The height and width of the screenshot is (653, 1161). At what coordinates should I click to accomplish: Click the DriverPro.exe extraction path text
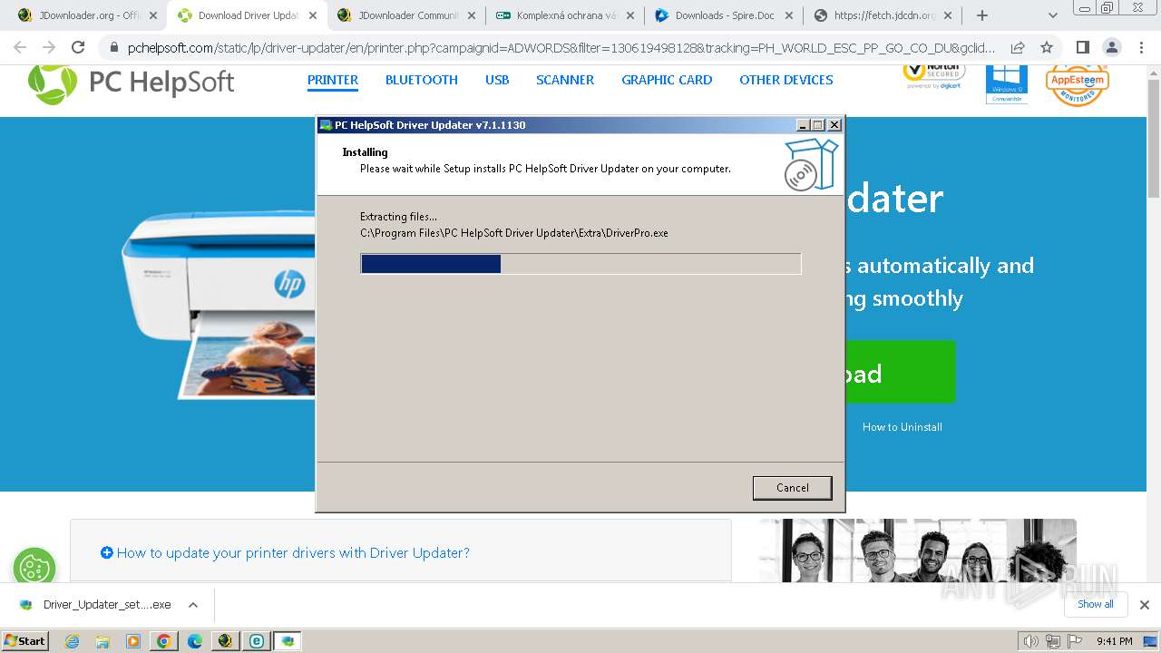[514, 233]
